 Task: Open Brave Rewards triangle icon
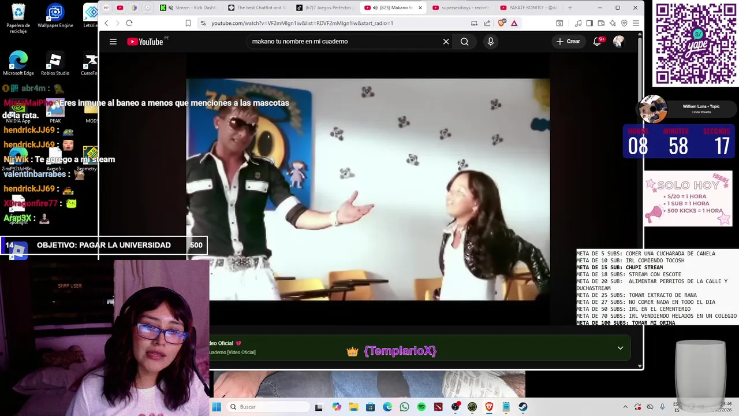(514, 23)
